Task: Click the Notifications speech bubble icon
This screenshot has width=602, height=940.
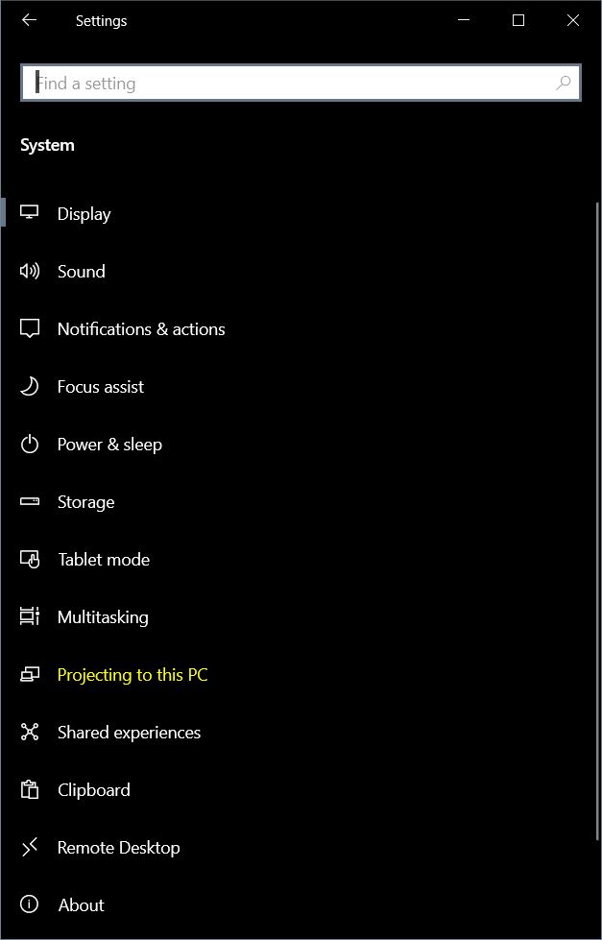Action: click(x=30, y=328)
